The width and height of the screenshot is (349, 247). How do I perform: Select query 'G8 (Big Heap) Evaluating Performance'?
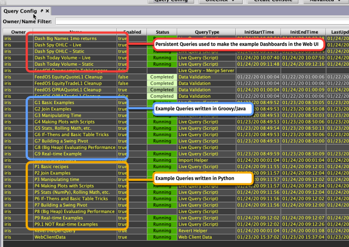[x=75, y=148]
